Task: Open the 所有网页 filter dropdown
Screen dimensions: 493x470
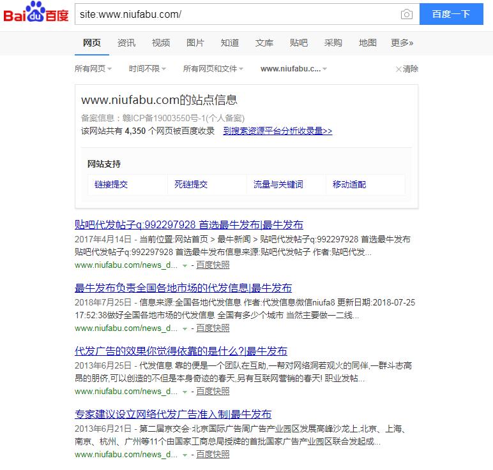Action: [93, 68]
